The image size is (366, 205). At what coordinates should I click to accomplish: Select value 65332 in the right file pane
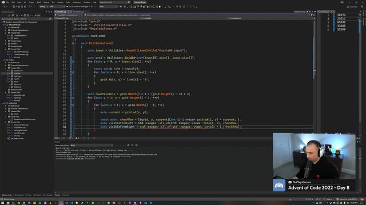pos(341,22)
